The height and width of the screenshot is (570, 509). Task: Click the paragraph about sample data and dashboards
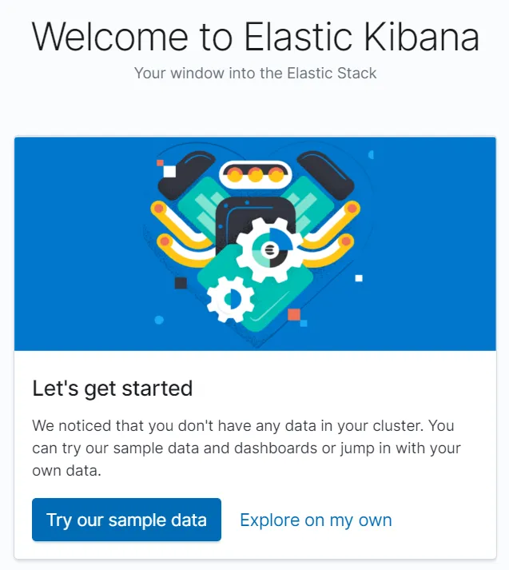[x=246, y=448]
